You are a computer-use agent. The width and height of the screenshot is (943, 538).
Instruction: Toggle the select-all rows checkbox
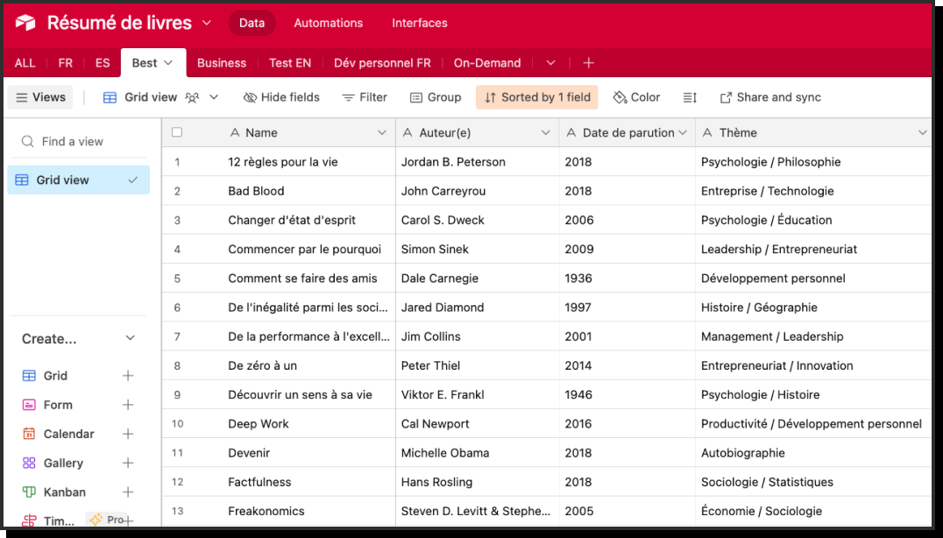coord(177,132)
